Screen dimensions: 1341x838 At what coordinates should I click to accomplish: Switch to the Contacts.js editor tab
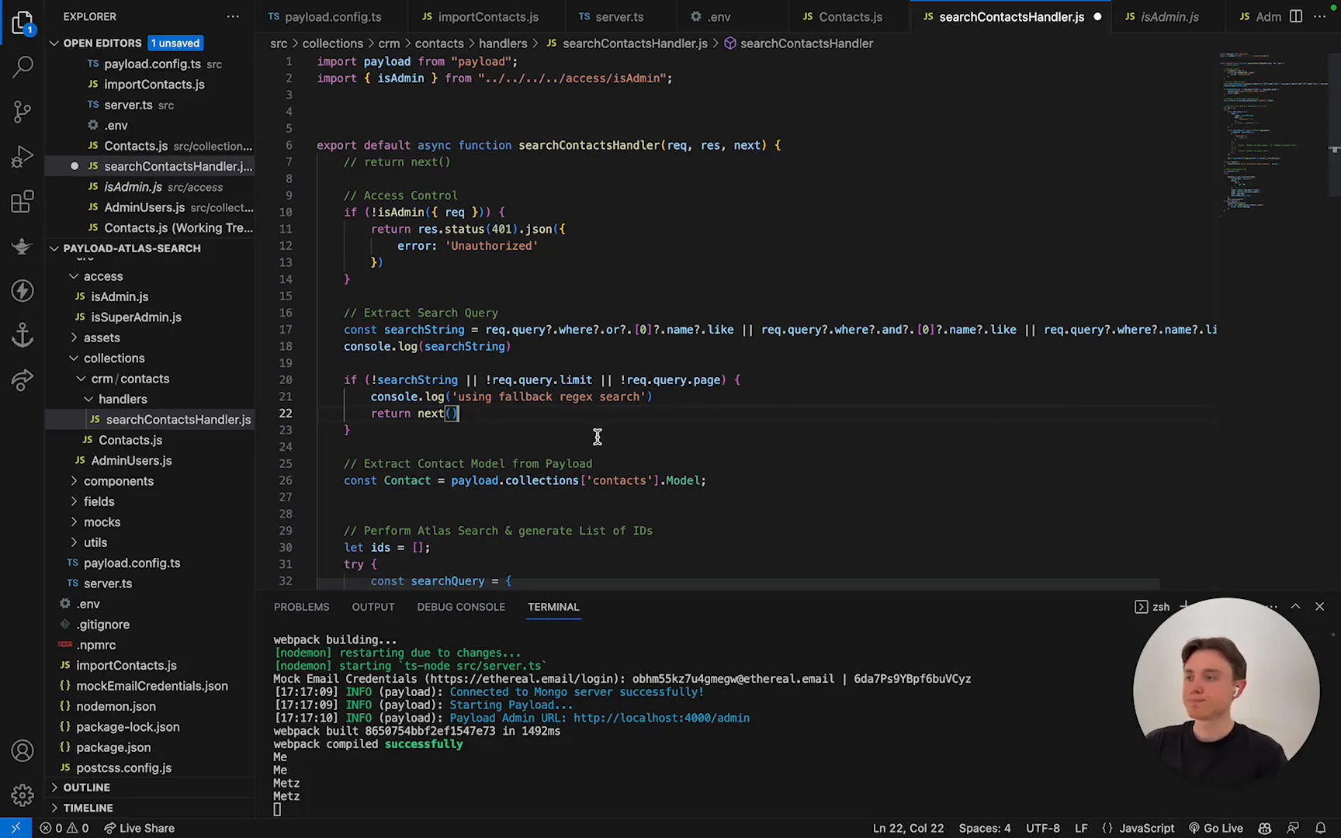pyautogui.click(x=850, y=16)
